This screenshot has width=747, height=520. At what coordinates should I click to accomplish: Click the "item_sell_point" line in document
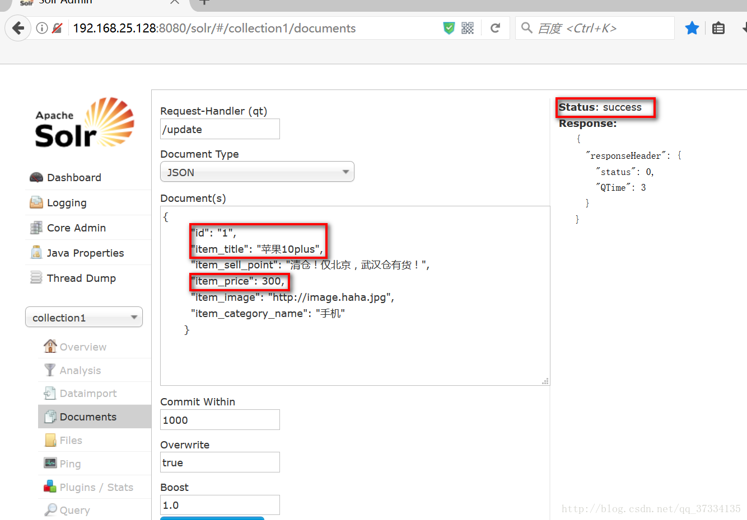[x=310, y=265]
